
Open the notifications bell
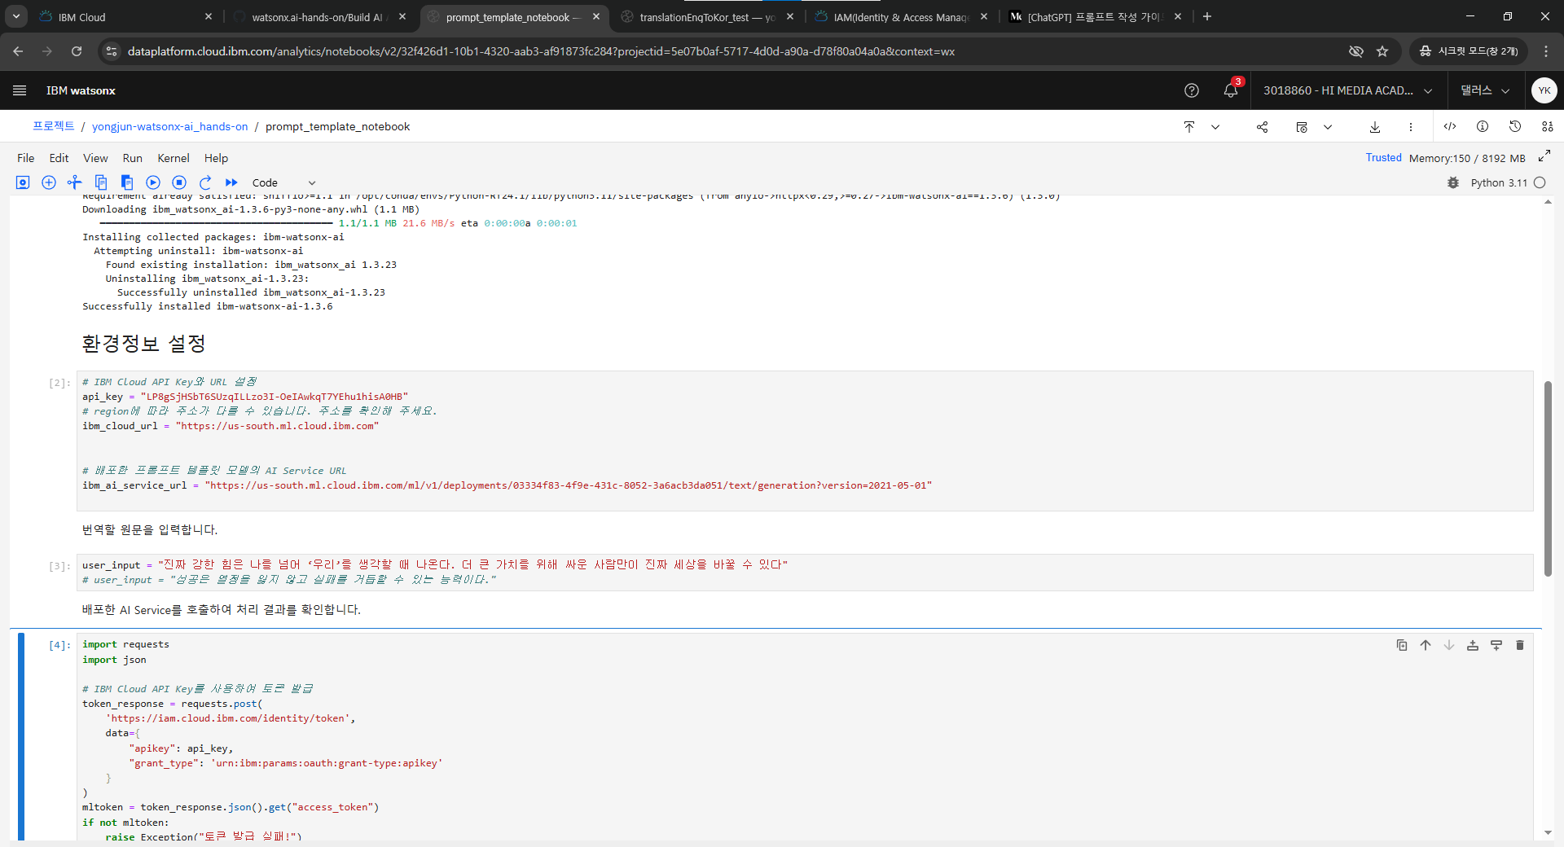coord(1231,90)
